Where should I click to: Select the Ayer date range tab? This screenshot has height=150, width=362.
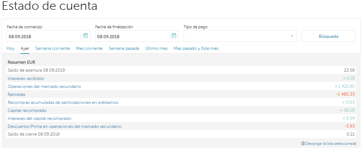(x=25, y=49)
